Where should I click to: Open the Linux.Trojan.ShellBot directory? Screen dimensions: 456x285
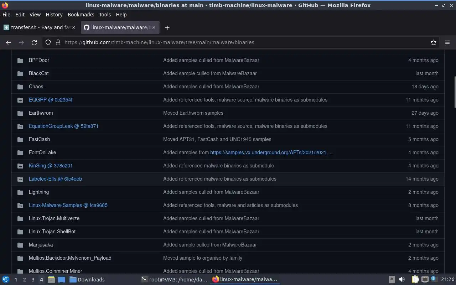(x=52, y=232)
